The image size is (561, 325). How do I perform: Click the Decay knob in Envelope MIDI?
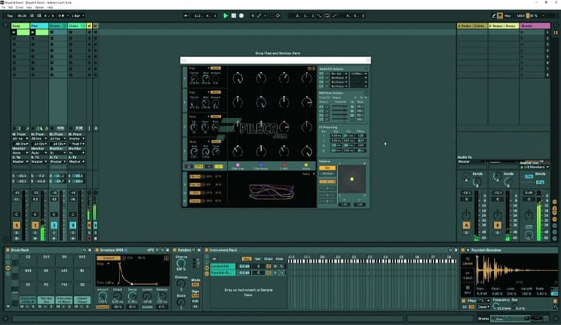(x=132, y=296)
